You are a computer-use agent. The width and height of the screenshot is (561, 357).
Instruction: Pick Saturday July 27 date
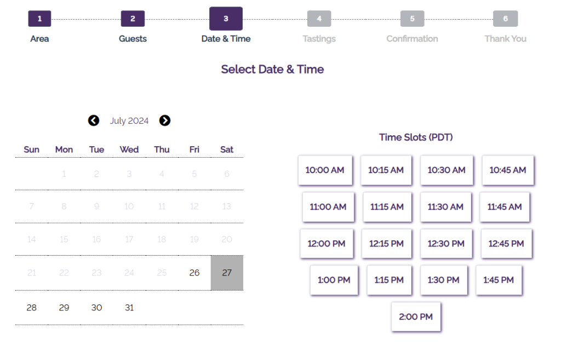[x=227, y=273]
